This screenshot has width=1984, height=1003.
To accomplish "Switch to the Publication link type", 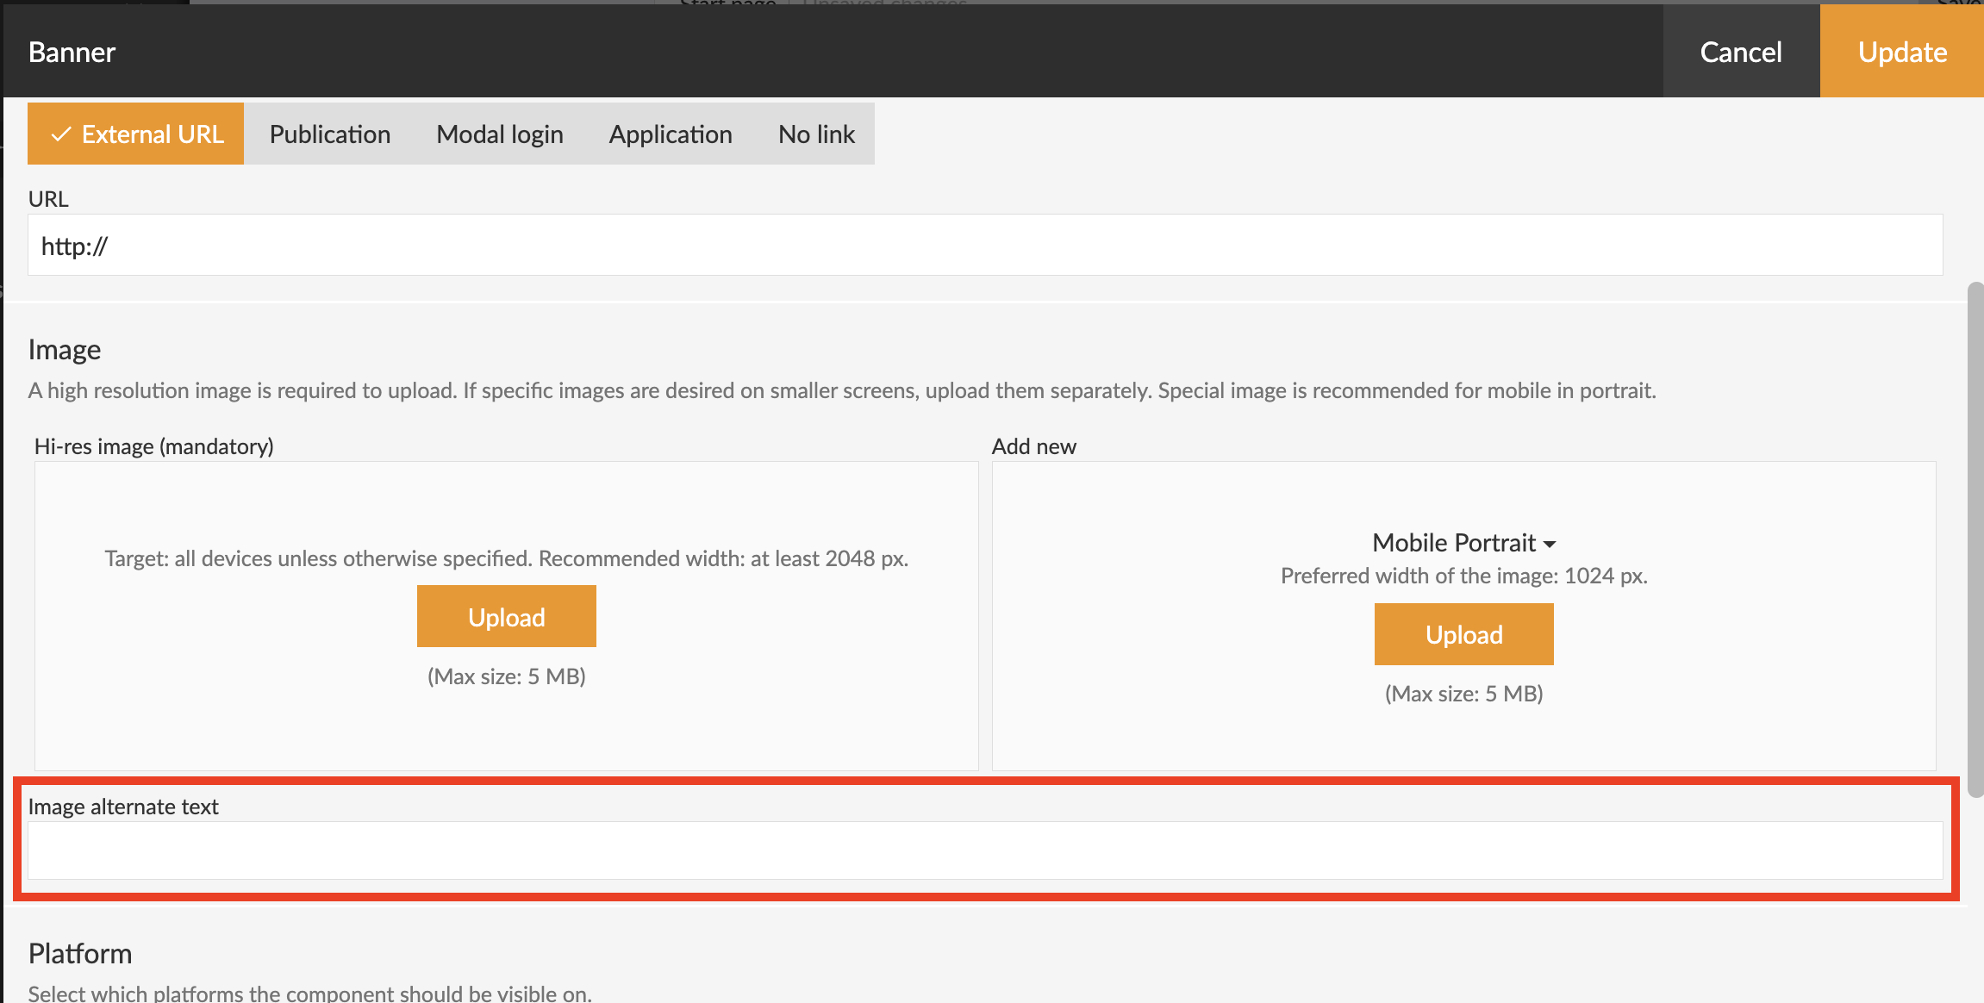I will pyautogui.click(x=329, y=134).
